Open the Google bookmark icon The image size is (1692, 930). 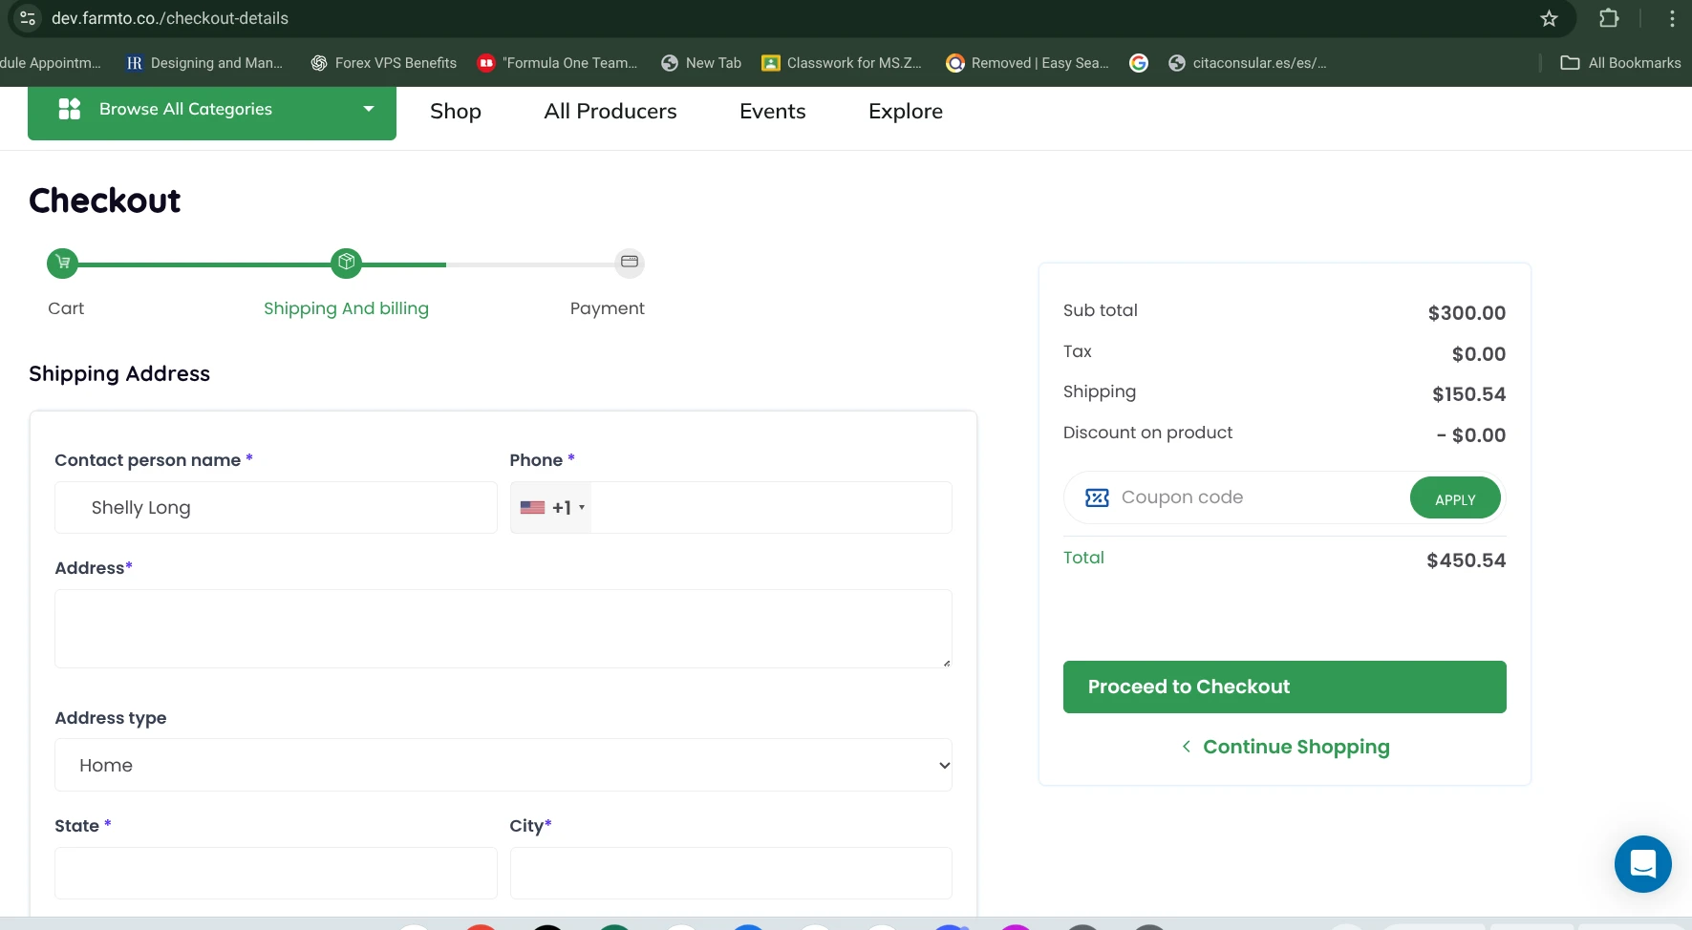point(1138,63)
